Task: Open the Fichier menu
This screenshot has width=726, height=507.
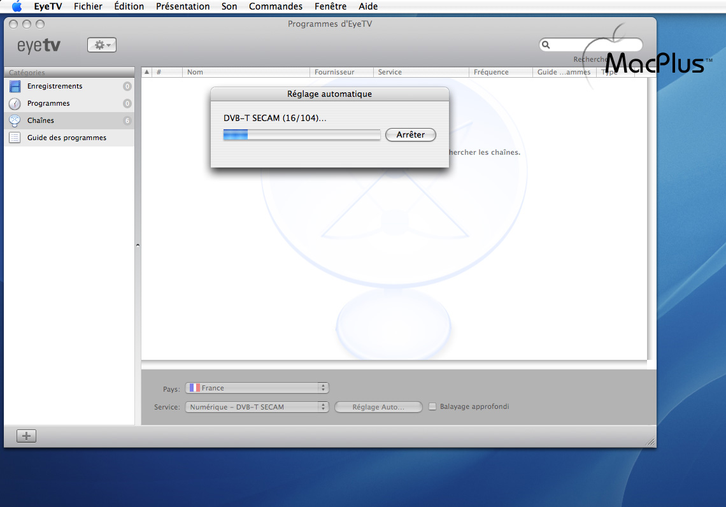Action: [88, 6]
